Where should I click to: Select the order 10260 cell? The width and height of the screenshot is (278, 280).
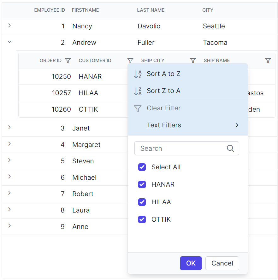tap(61, 109)
